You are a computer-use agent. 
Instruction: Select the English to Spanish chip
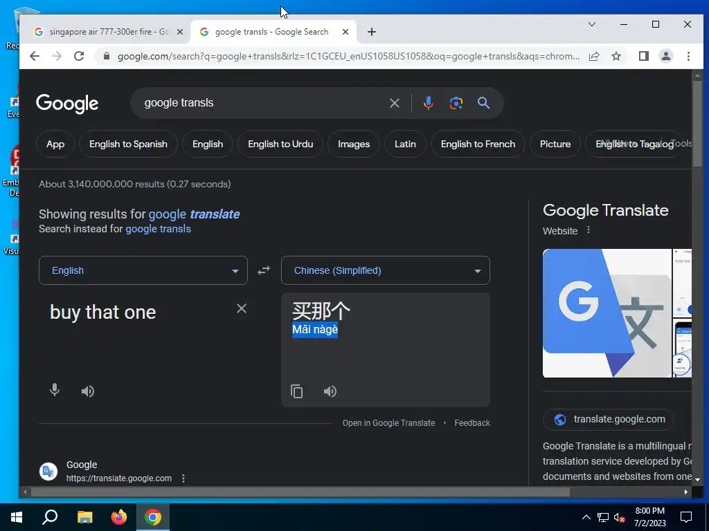(128, 144)
